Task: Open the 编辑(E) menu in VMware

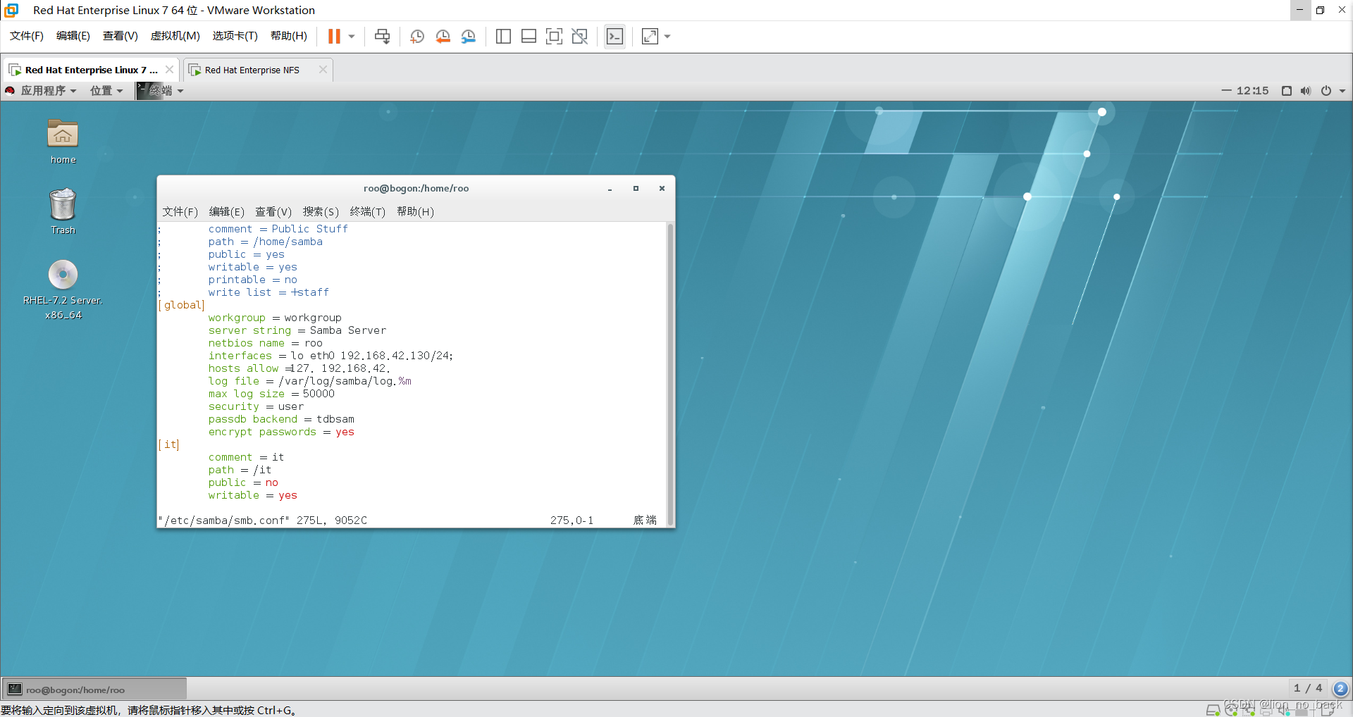Action: [x=73, y=36]
